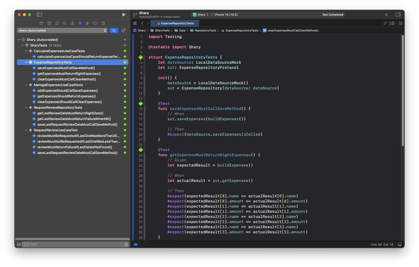Image resolution: width=419 pixels, height=267 pixels.
Task: Open the editor options lines icon
Action: click(392, 23)
